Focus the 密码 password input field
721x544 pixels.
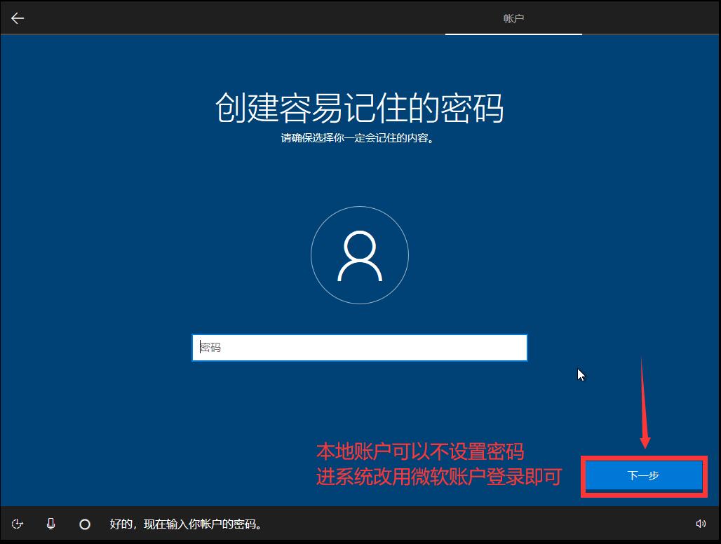tap(360, 347)
